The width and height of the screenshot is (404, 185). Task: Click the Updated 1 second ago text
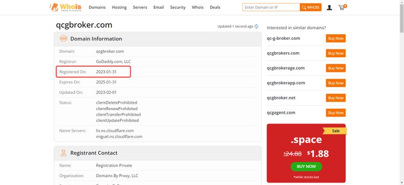coord(235,26)
